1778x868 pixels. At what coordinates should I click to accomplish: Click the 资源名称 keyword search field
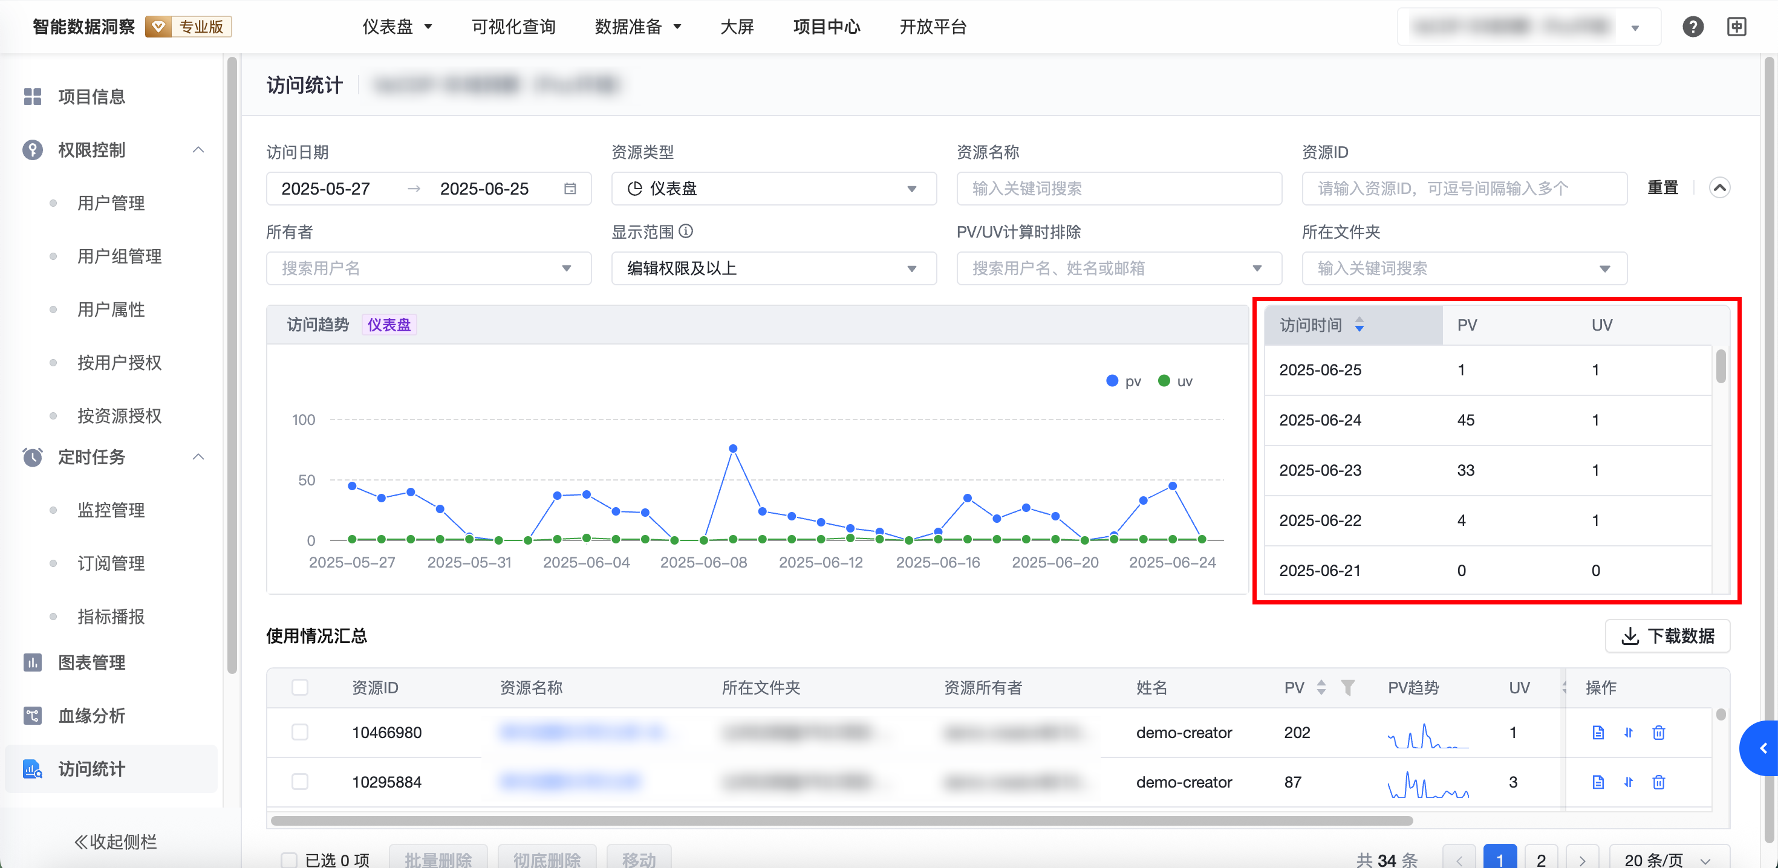click(x=1119, y=189)
